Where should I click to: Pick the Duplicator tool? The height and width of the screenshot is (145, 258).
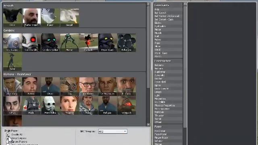coord(168,72)
